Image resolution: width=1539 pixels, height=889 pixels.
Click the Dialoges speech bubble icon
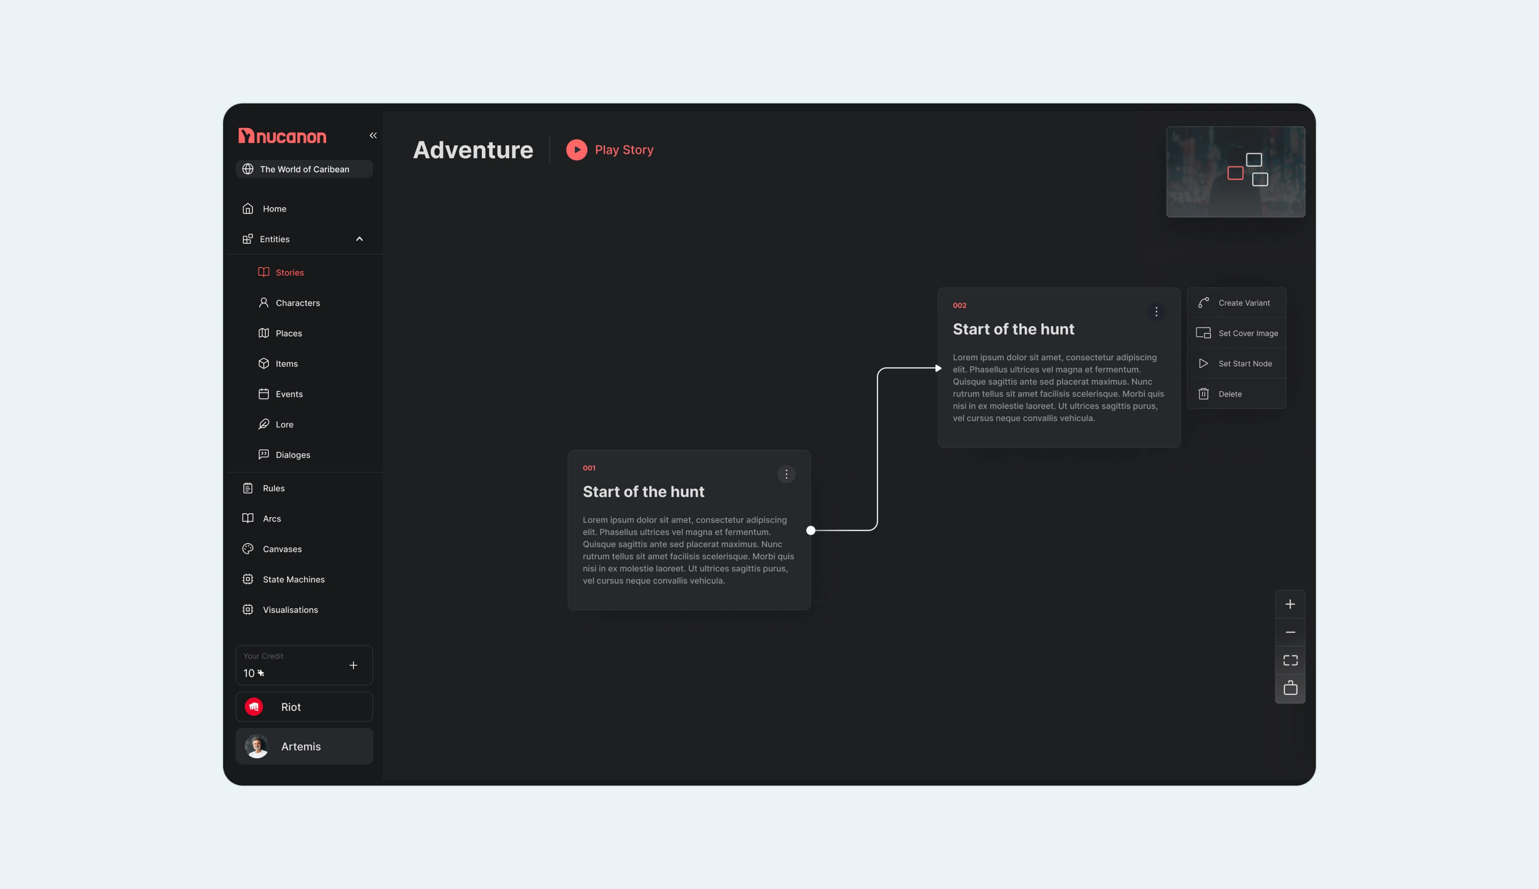coord(264,455)
